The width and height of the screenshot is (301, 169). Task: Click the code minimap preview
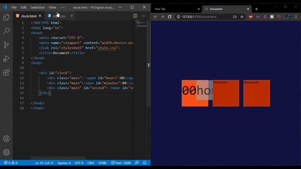[x=141, y=24]
